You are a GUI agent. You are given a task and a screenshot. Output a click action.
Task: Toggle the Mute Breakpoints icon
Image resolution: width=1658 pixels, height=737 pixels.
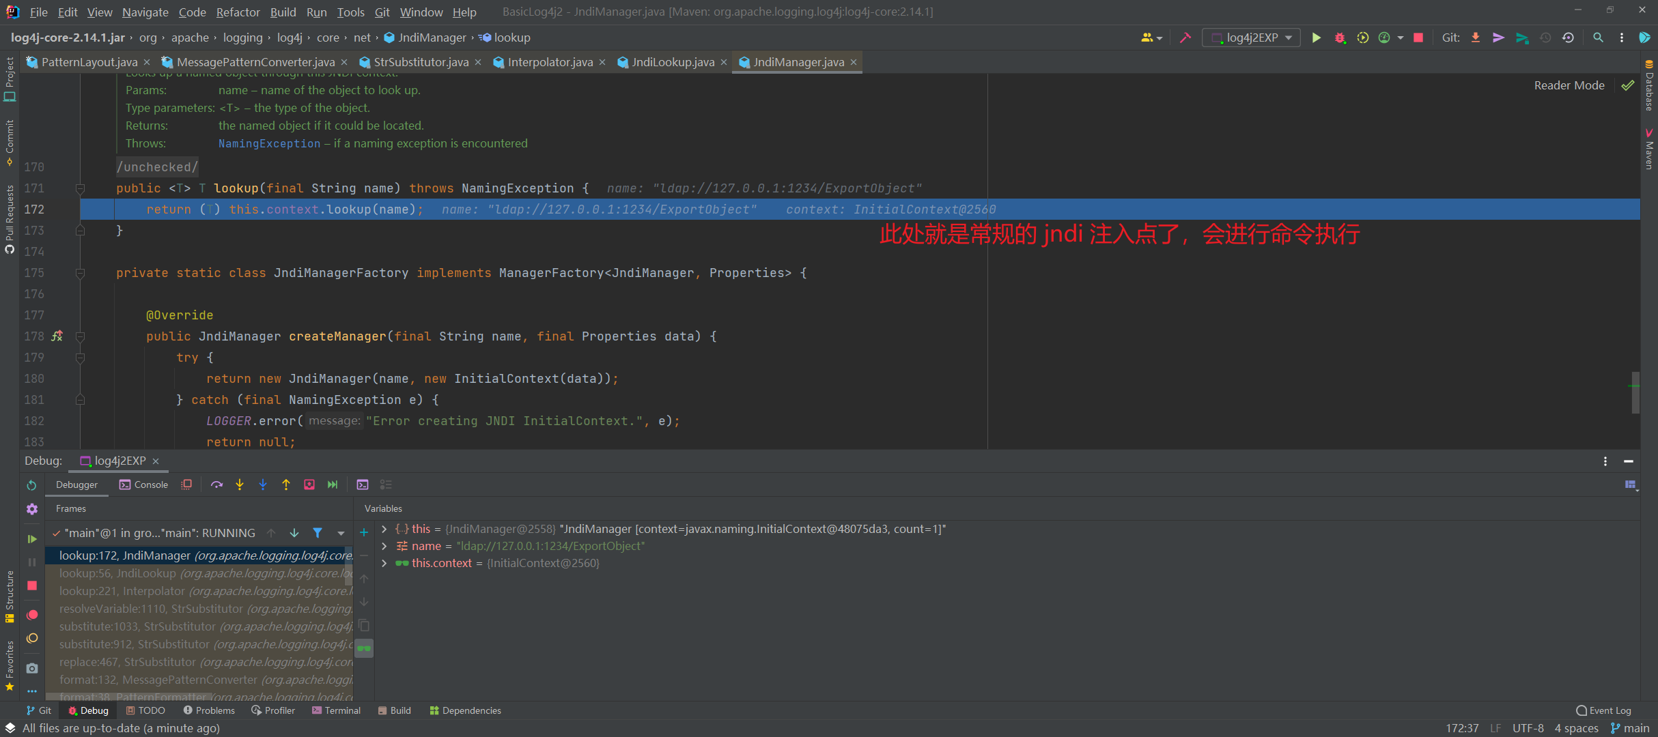coord(32,638)
